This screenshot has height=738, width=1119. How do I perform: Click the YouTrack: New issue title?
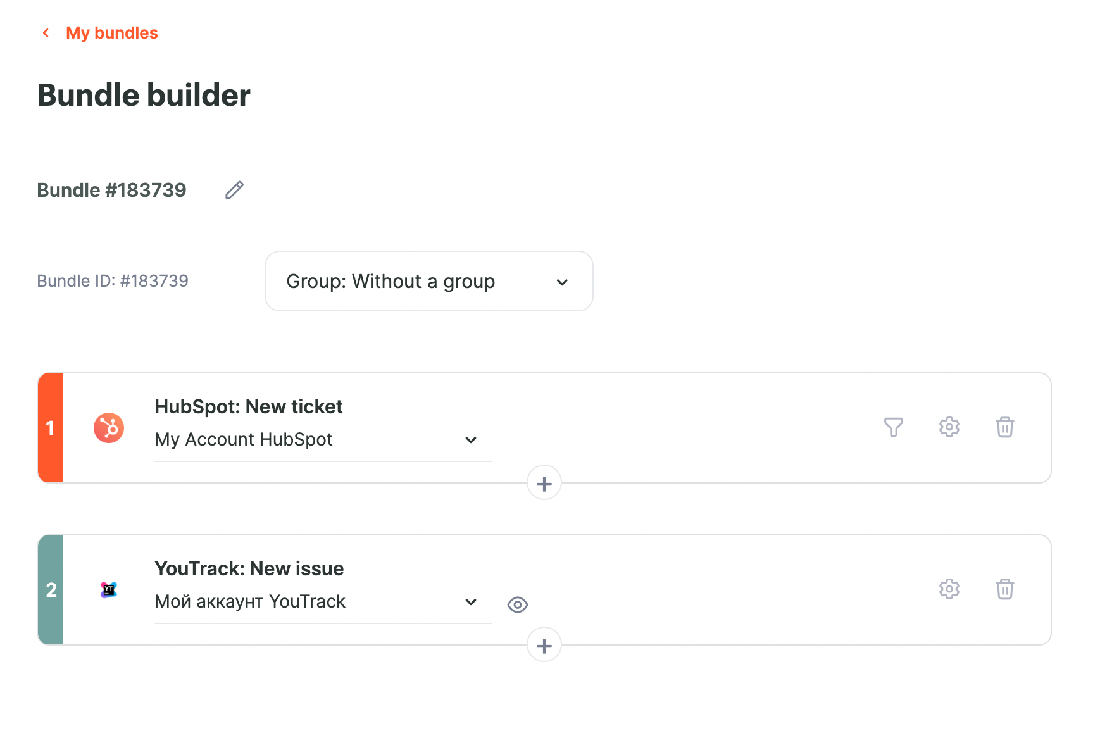[x=249, y=568]
